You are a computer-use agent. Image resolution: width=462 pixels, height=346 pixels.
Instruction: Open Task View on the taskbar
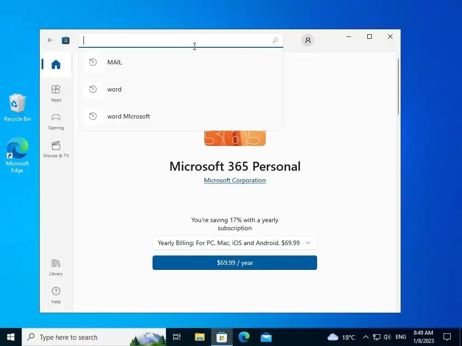pos(177,337)
